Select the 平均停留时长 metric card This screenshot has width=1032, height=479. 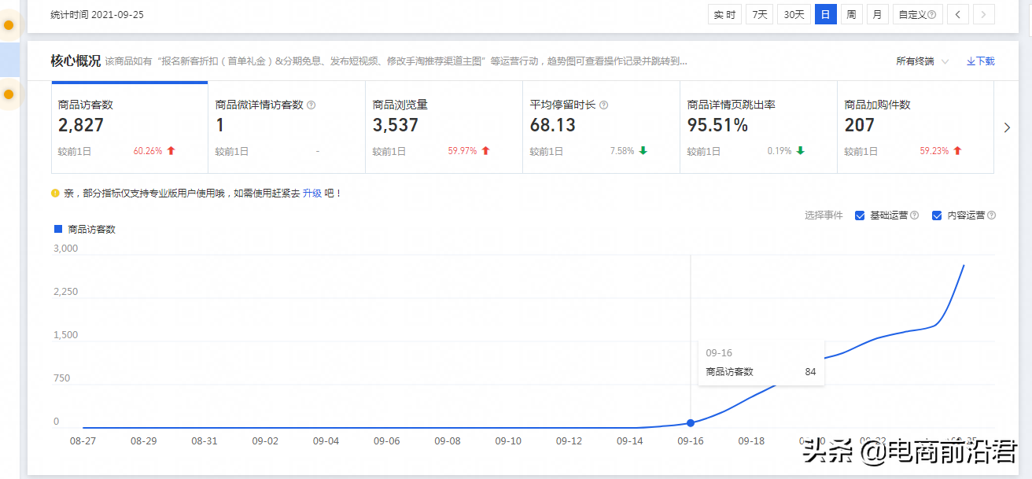pos(602,127)
